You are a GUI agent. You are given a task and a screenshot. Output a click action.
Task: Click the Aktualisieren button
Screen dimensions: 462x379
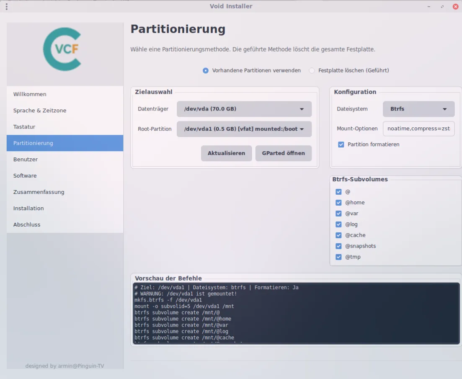click(x=226, y=153)
